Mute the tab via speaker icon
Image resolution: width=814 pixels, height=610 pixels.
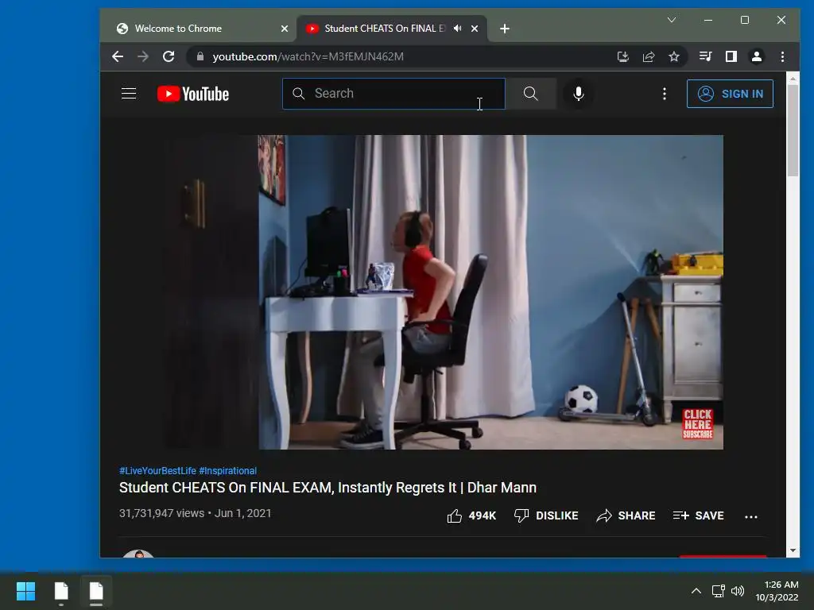[x=457, y=29]
